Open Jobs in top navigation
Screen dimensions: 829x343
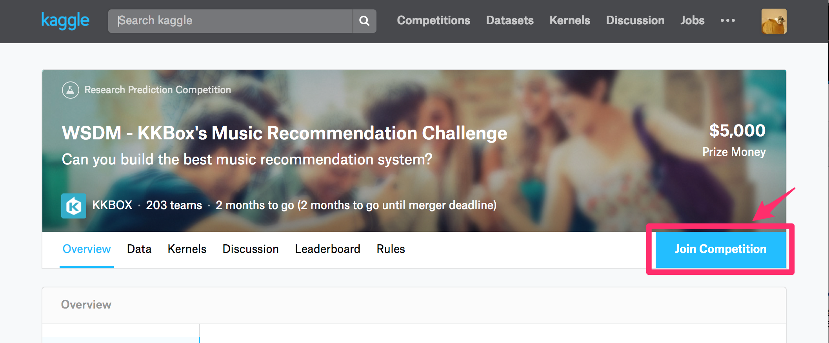tap(692, 20)
